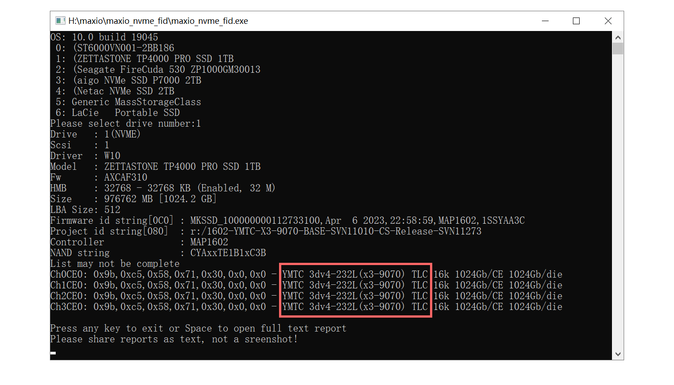Click the "Ch2CE0:" row label

69,296
